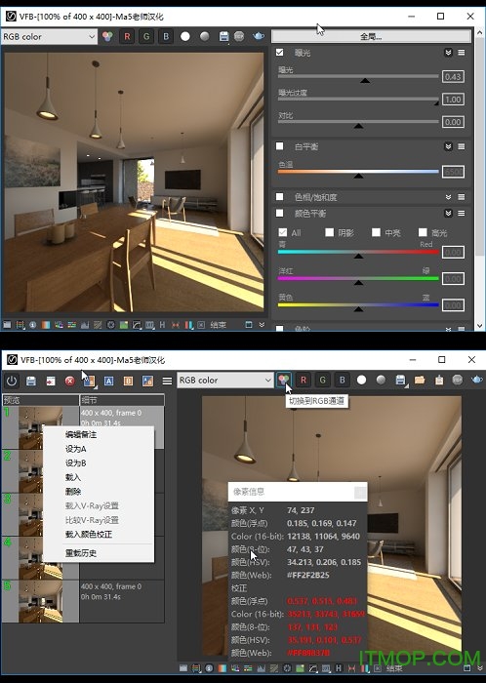Click the histogram icon in top window status bar
This screenshot has width=486, height=683.
pyautogui.click(x=85, y=325)
